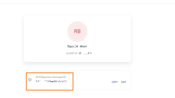This screenshot has height=98, width=175.
Task: Edit the DP ID entry
Action: click(124, 82)
